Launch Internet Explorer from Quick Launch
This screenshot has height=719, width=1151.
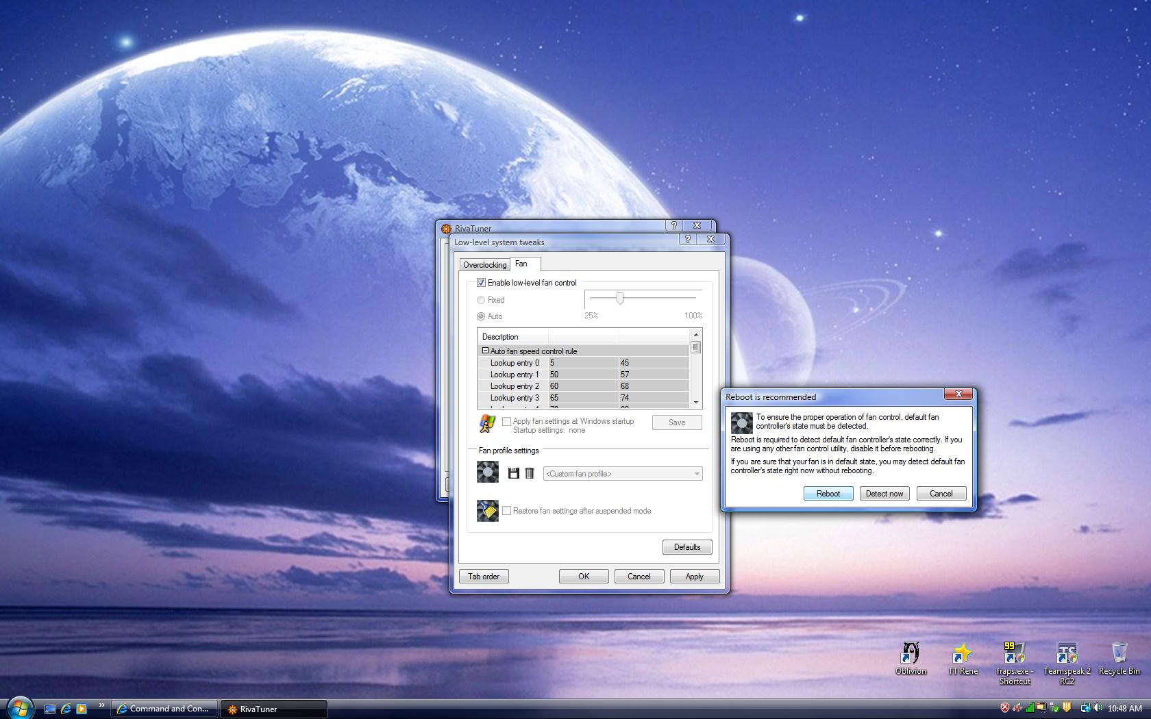tap(66, 709)
